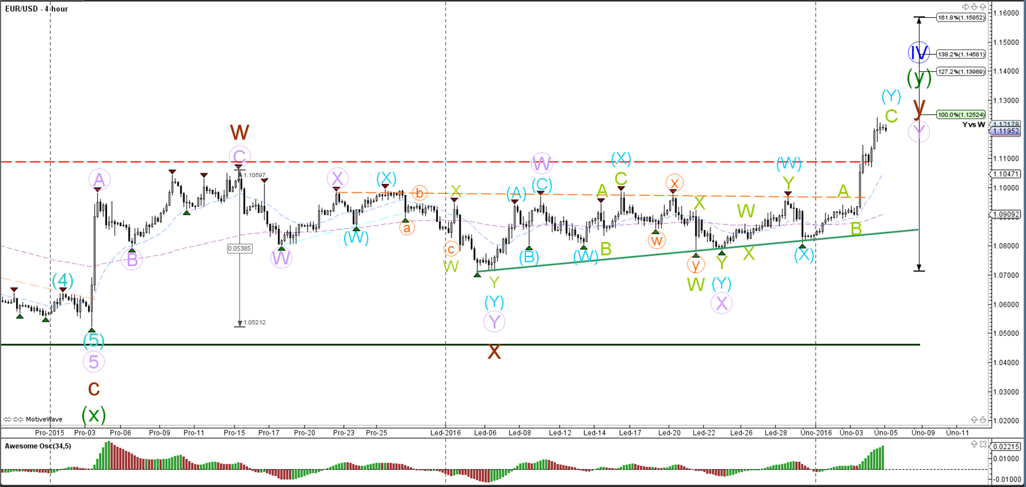This screenshot has width=1026, height=487.
Task: Select the cyan (C) wave label
Action: point(541,184)
